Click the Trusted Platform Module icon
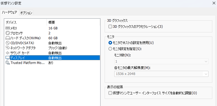 tap(8, 63)
